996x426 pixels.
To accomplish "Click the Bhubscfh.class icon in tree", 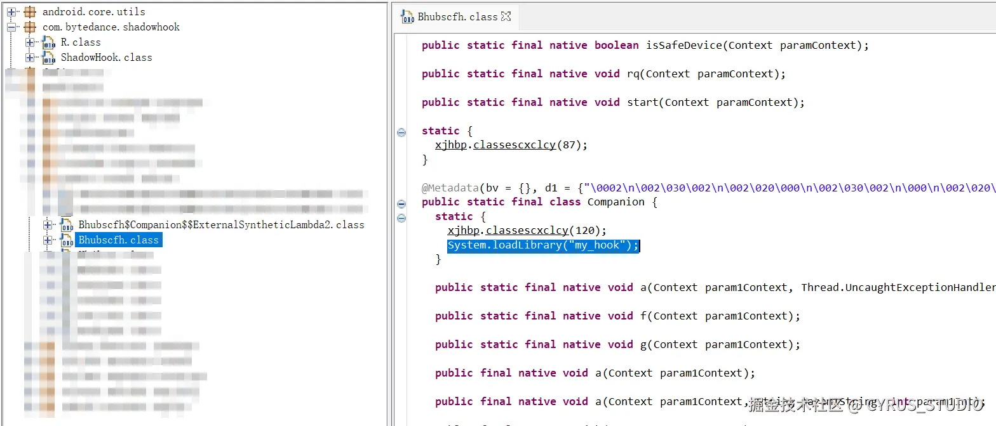I will pyautogui.click(x=66, y=240).
